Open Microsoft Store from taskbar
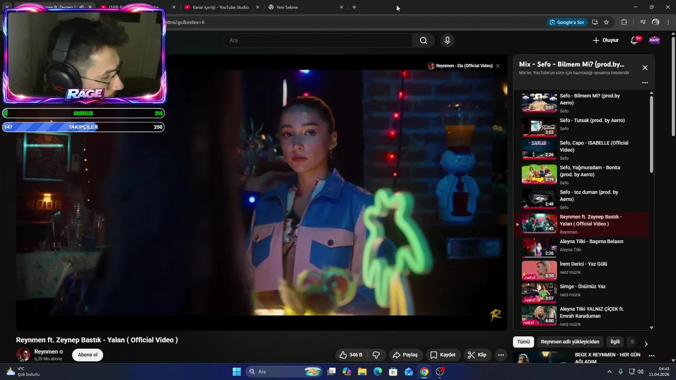The width and height of the screenshot is (676, 380). [393, 372]
